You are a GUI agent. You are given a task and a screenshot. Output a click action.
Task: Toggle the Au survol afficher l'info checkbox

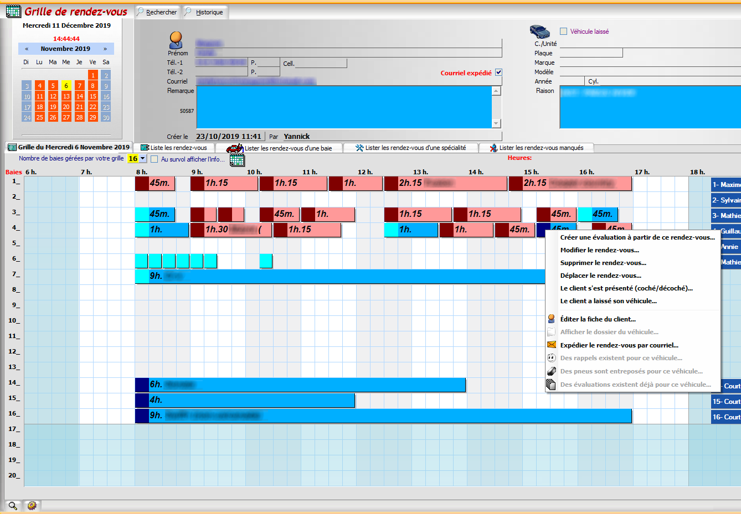155,159
